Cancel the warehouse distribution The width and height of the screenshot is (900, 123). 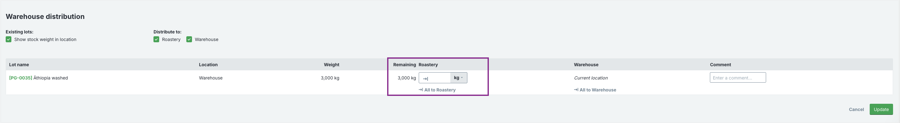[x=856, y=109]
